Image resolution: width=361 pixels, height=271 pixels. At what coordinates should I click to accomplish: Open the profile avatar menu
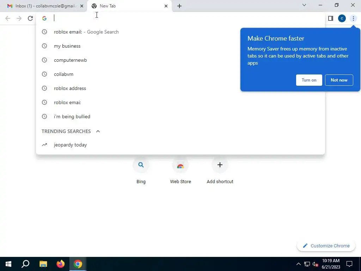(342, 18)
